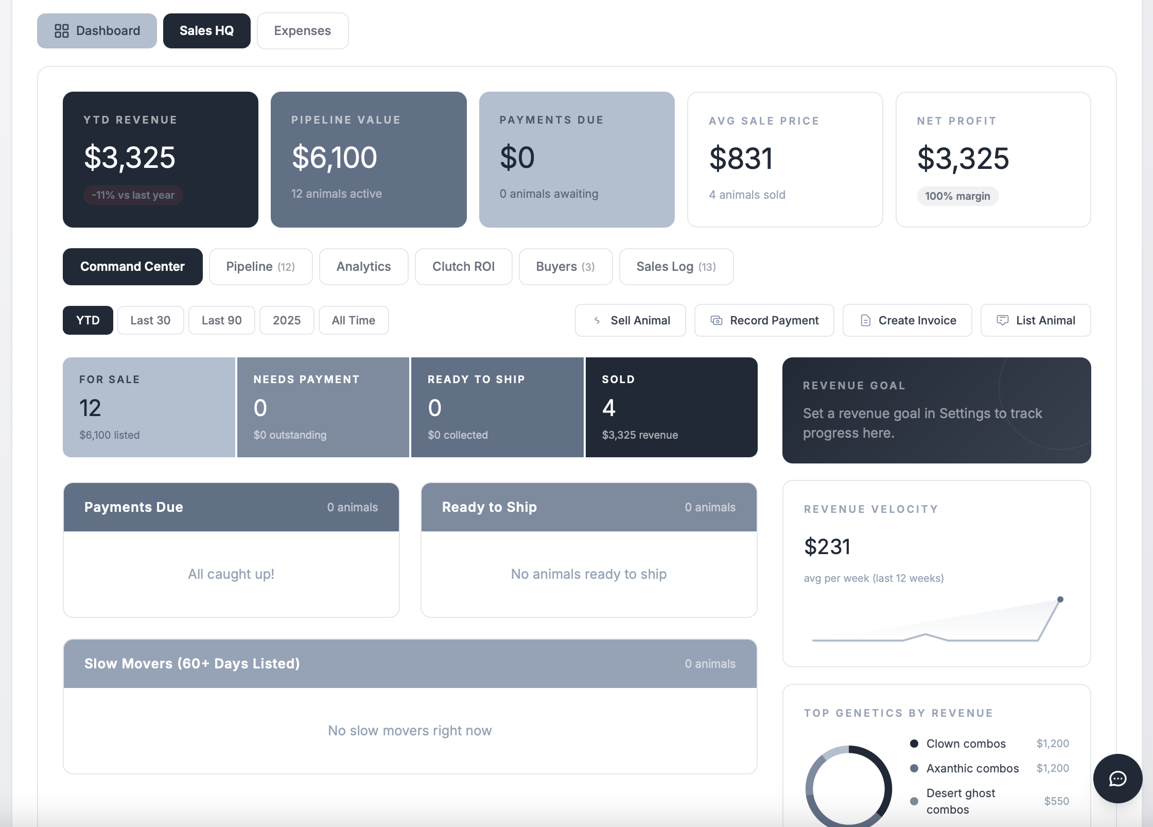Click the revenue velocity chart endpoint dot
The height and width of the screenshot is (827, 1153).
click(x=1060, y=599)
